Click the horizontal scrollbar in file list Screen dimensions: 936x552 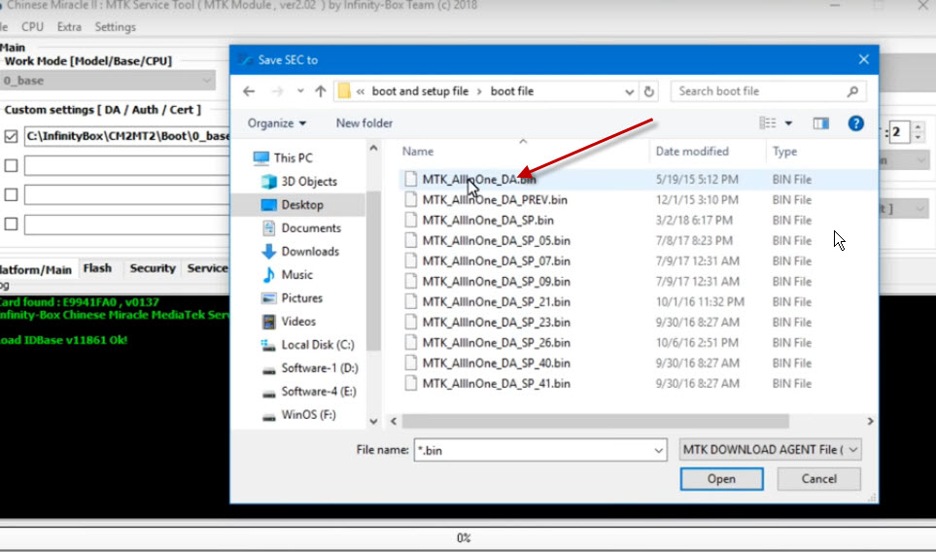(x=595, y=422)
